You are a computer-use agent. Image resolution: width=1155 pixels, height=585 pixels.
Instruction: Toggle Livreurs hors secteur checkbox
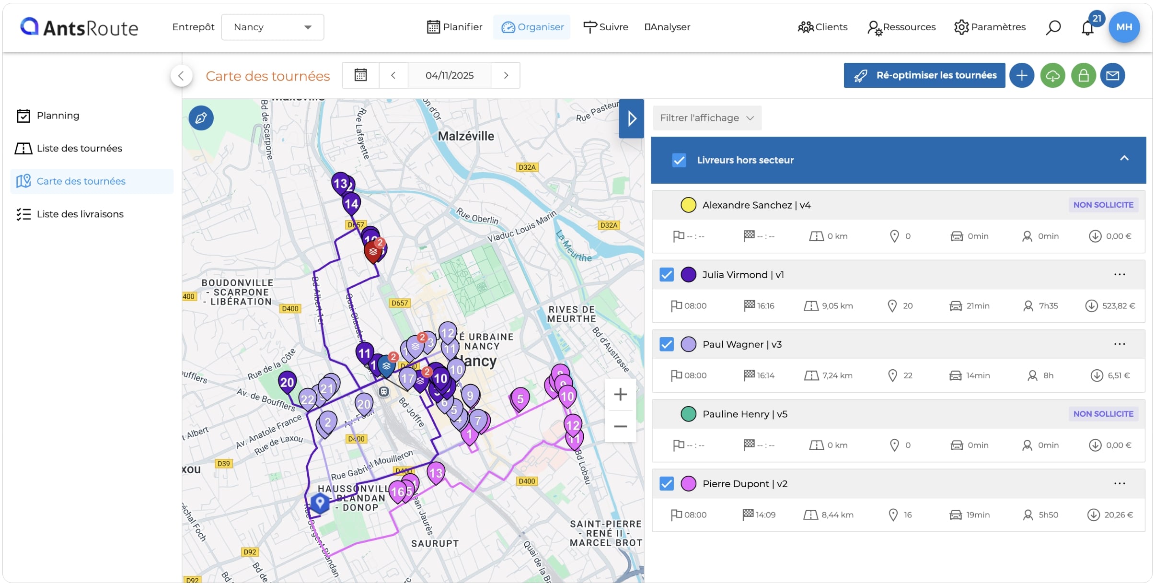click(x=679, y=160)
